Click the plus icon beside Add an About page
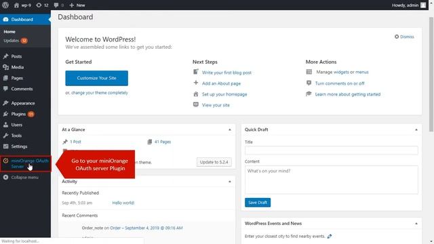The image size is (434, 244). (196, 83)
